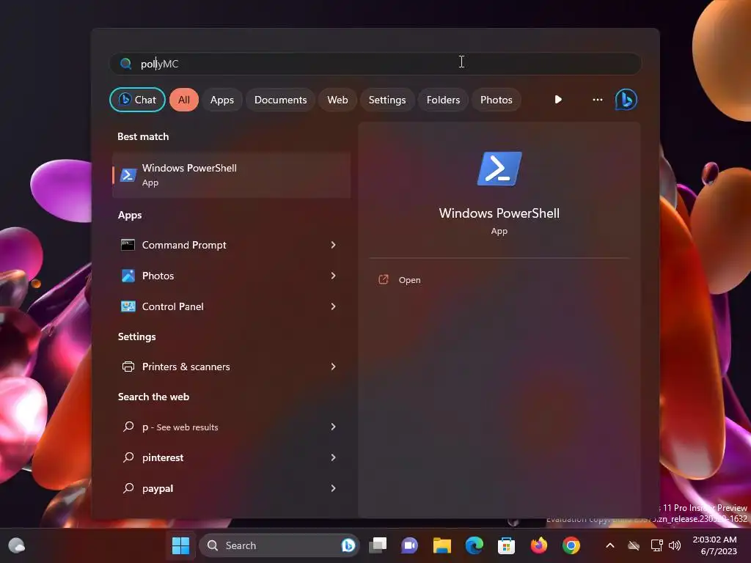The image size is (751, 563).
Task: Click the weather widget icon on taskbar
Action: (x=17, y=545)
